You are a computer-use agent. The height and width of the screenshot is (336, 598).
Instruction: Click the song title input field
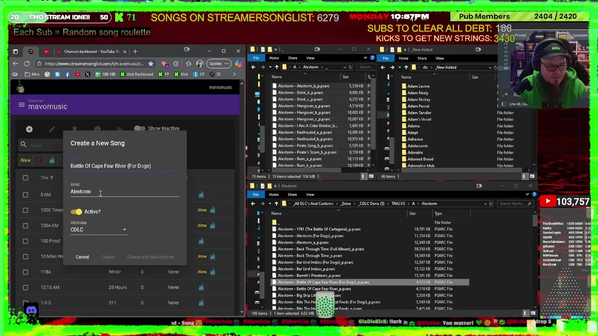coord(125,166)
